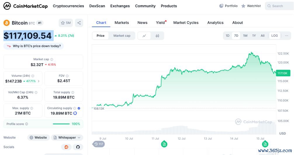Image resolution: width=294 pixels, height=155 pixels.
Task: Click the #1 rank badge
Action: pos(39,23)
